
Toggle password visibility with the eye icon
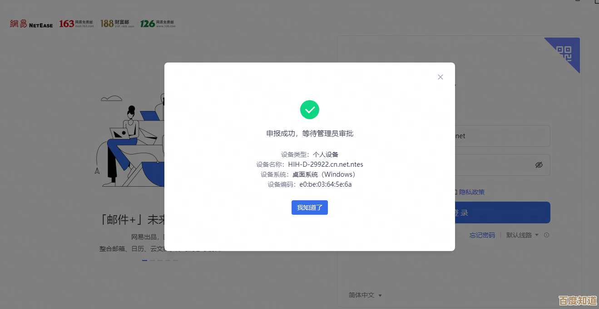[539, 165]
